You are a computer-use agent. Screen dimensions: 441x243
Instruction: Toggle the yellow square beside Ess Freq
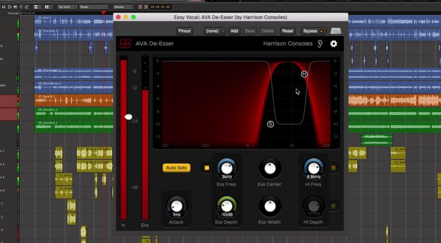[x=207, y=168]
